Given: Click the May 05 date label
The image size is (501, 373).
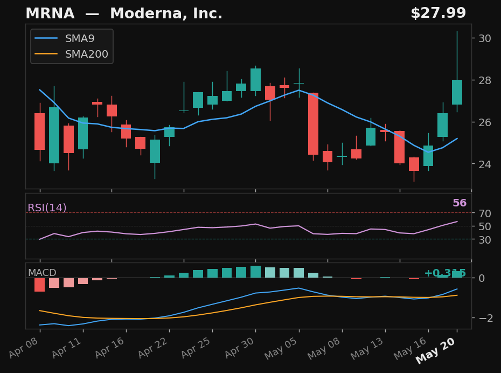Looking at the screenshot, I should (x=281, y=348).
